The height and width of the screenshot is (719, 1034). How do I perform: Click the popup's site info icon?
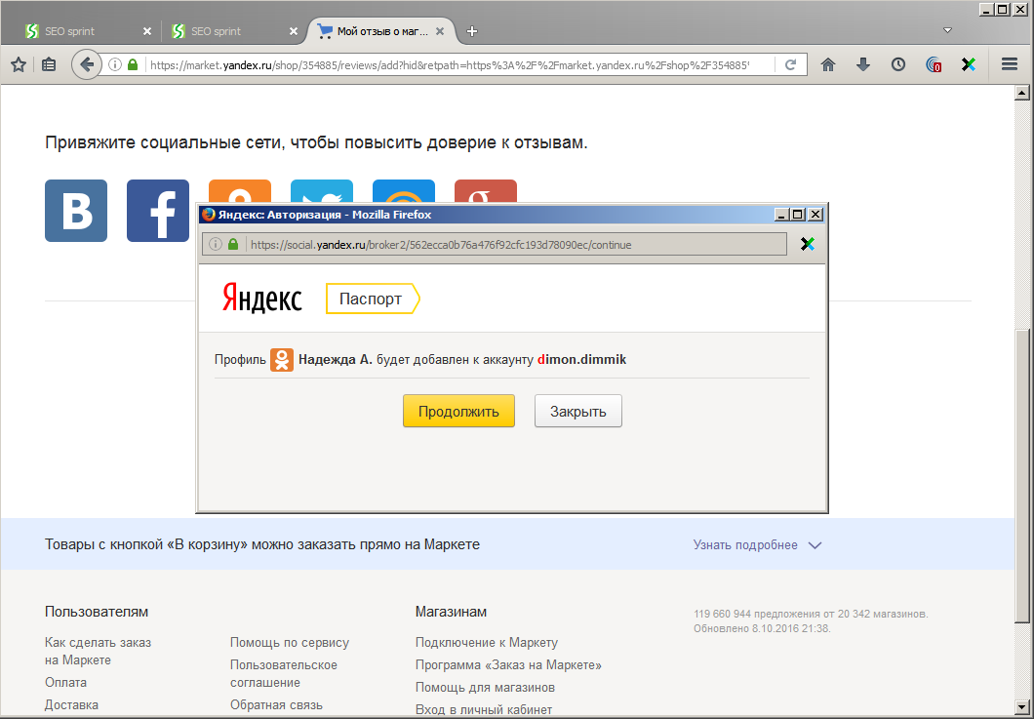[x=215, y=244]
